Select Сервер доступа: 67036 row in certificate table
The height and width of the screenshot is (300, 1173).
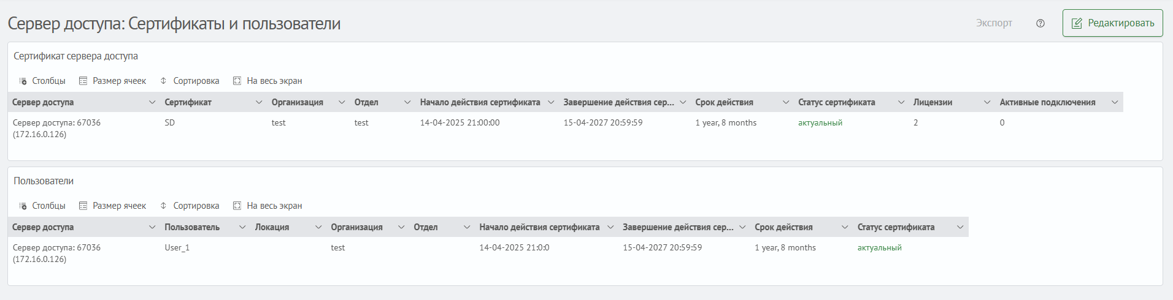[x=56, y=128]
